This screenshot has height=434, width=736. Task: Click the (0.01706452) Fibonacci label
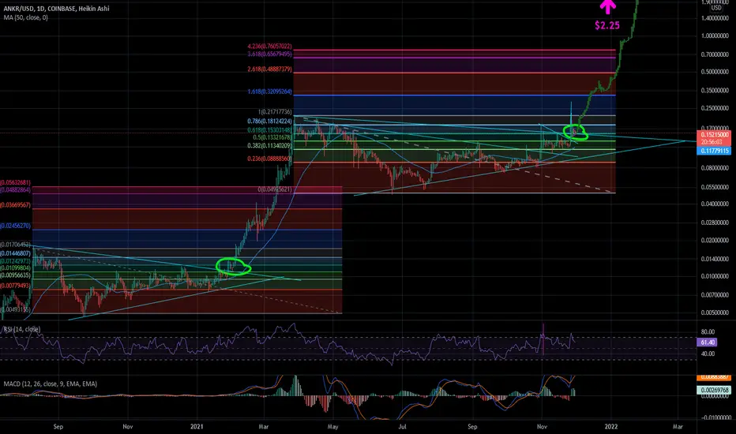[x=16, y=245]
